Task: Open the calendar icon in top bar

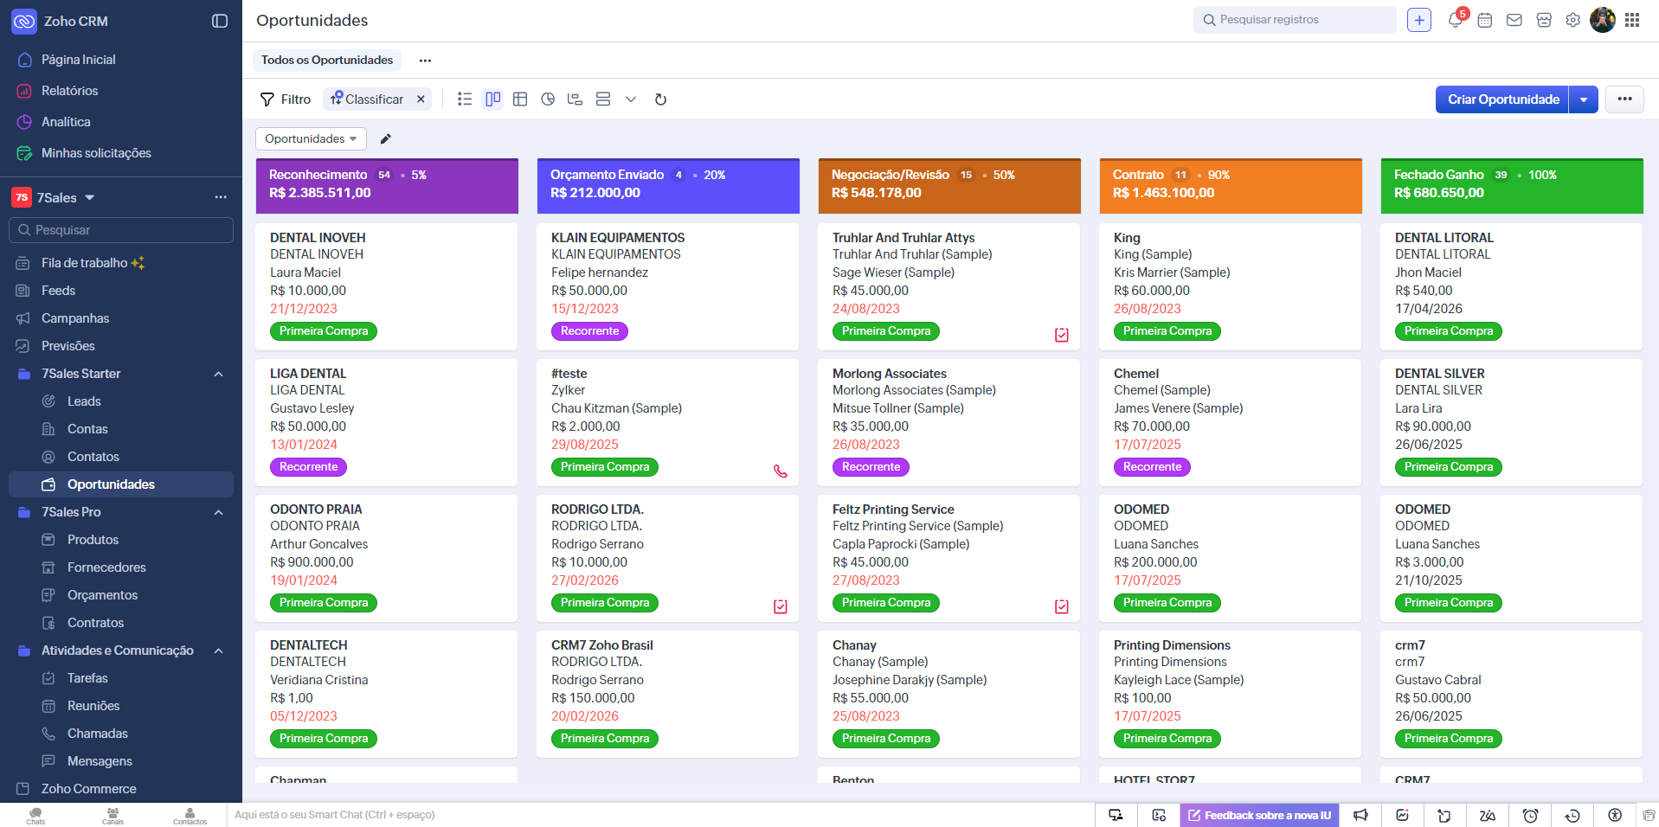Action: tap(1485, 20)
